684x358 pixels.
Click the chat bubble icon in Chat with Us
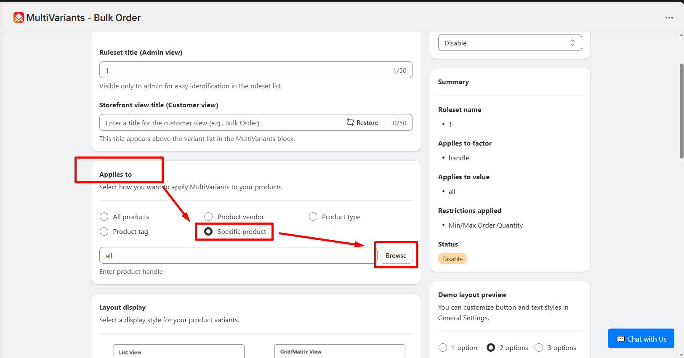click(x=620, y=339)
